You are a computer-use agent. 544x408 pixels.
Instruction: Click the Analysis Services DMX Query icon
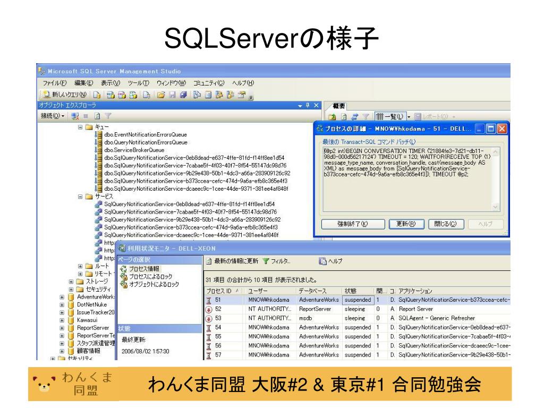point(122,95)
